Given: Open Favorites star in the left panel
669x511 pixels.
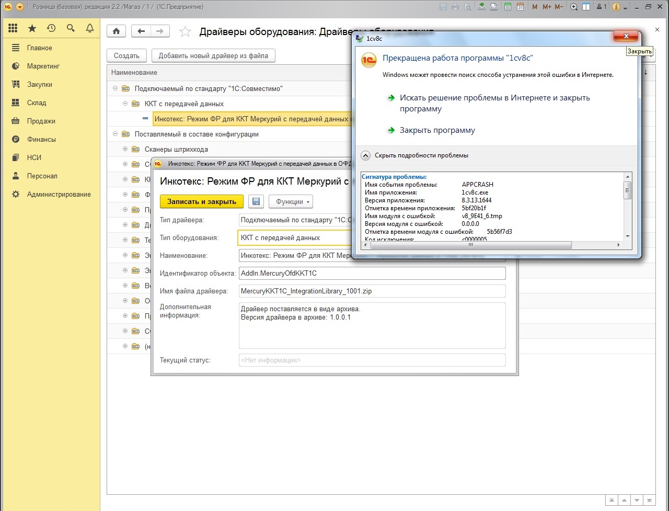Looking at the screenshot, I should click(x=32, y=28).
